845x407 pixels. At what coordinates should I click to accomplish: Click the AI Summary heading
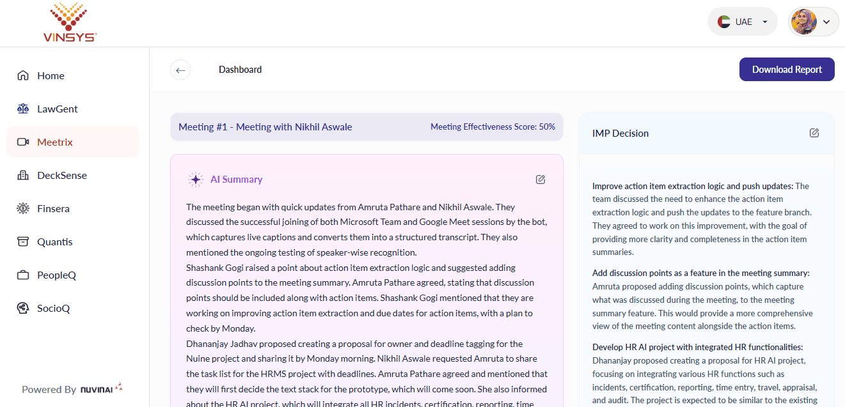(236, 180)
